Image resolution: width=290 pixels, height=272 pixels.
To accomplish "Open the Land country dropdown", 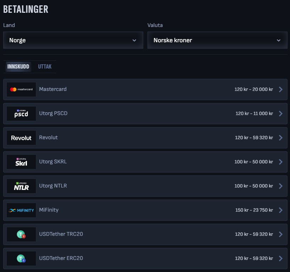I will tap(73, 40).
